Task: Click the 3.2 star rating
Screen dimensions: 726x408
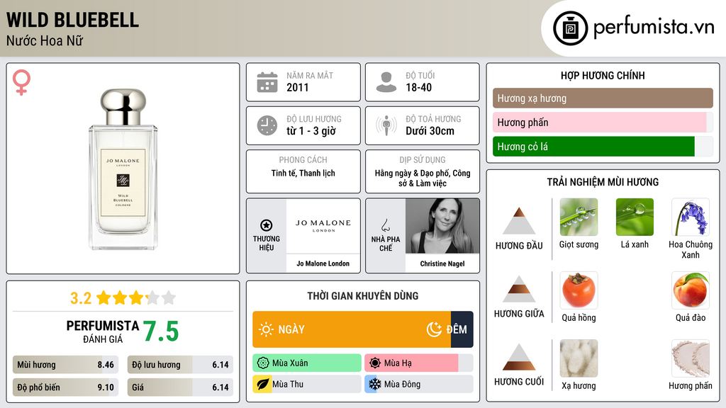Action: [x=123, y=298]
